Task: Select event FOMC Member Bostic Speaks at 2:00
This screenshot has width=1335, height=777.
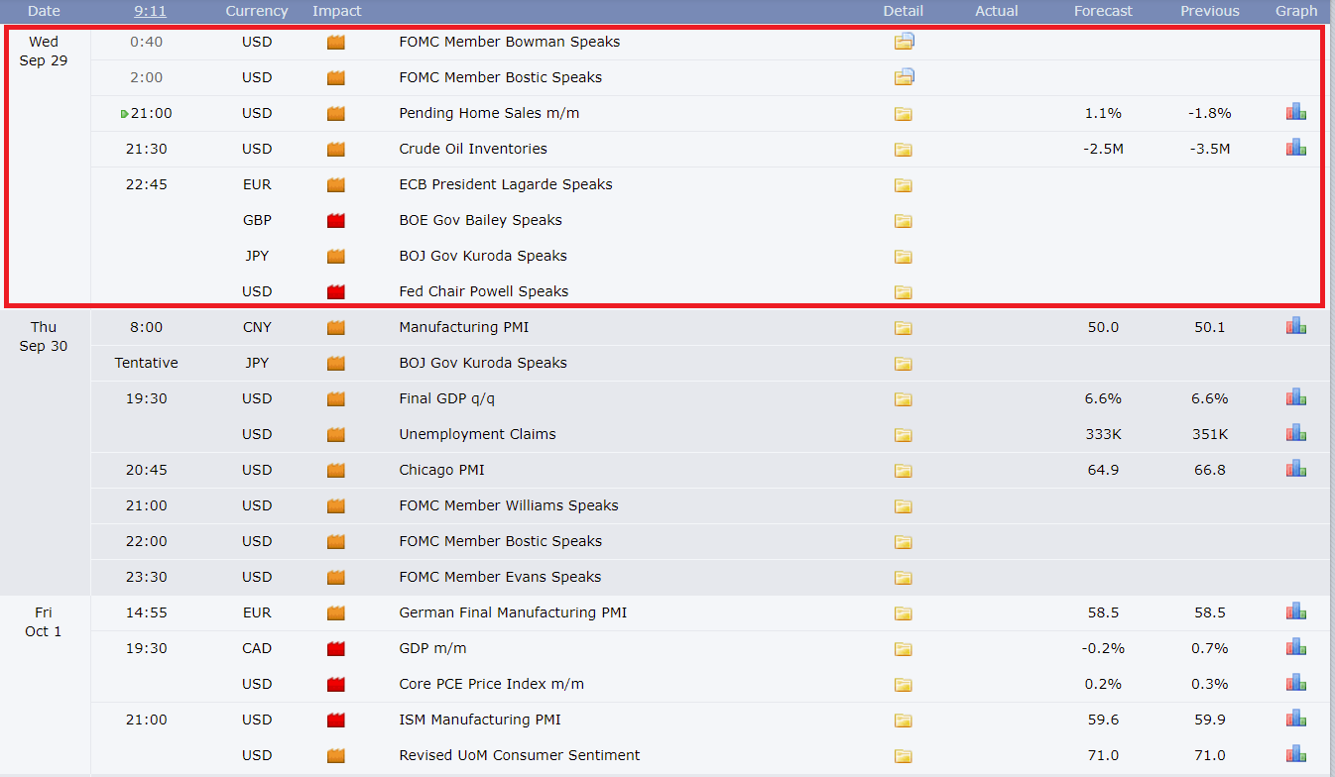Action: point(500,77)
